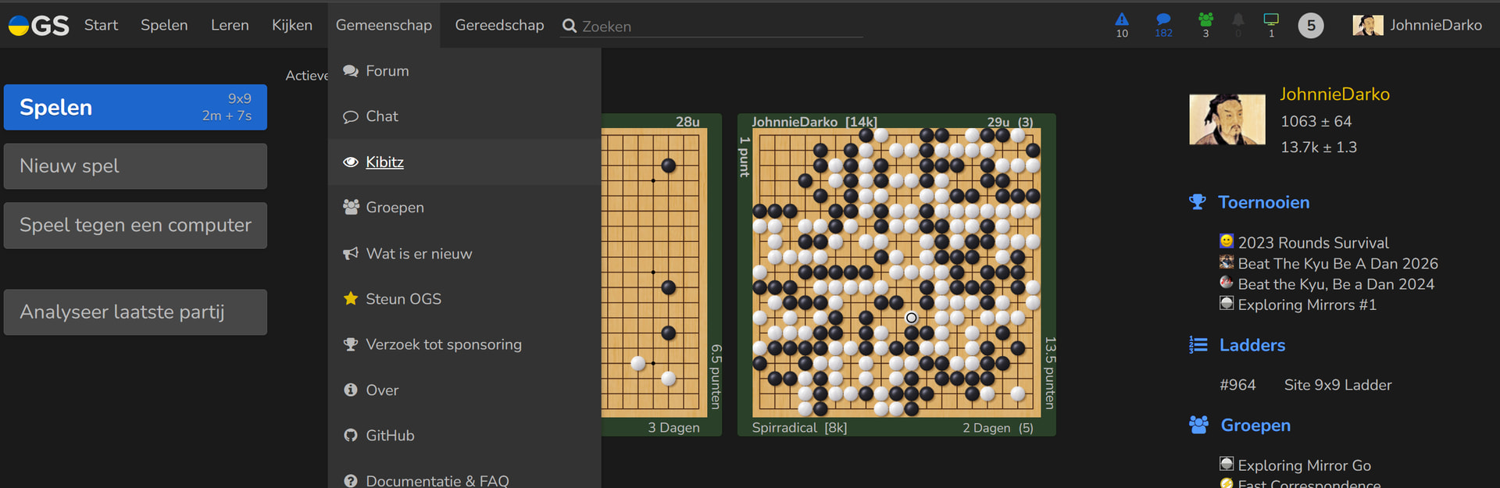Open the Beat The Kyu 2026 tournament

(1337, 264)
